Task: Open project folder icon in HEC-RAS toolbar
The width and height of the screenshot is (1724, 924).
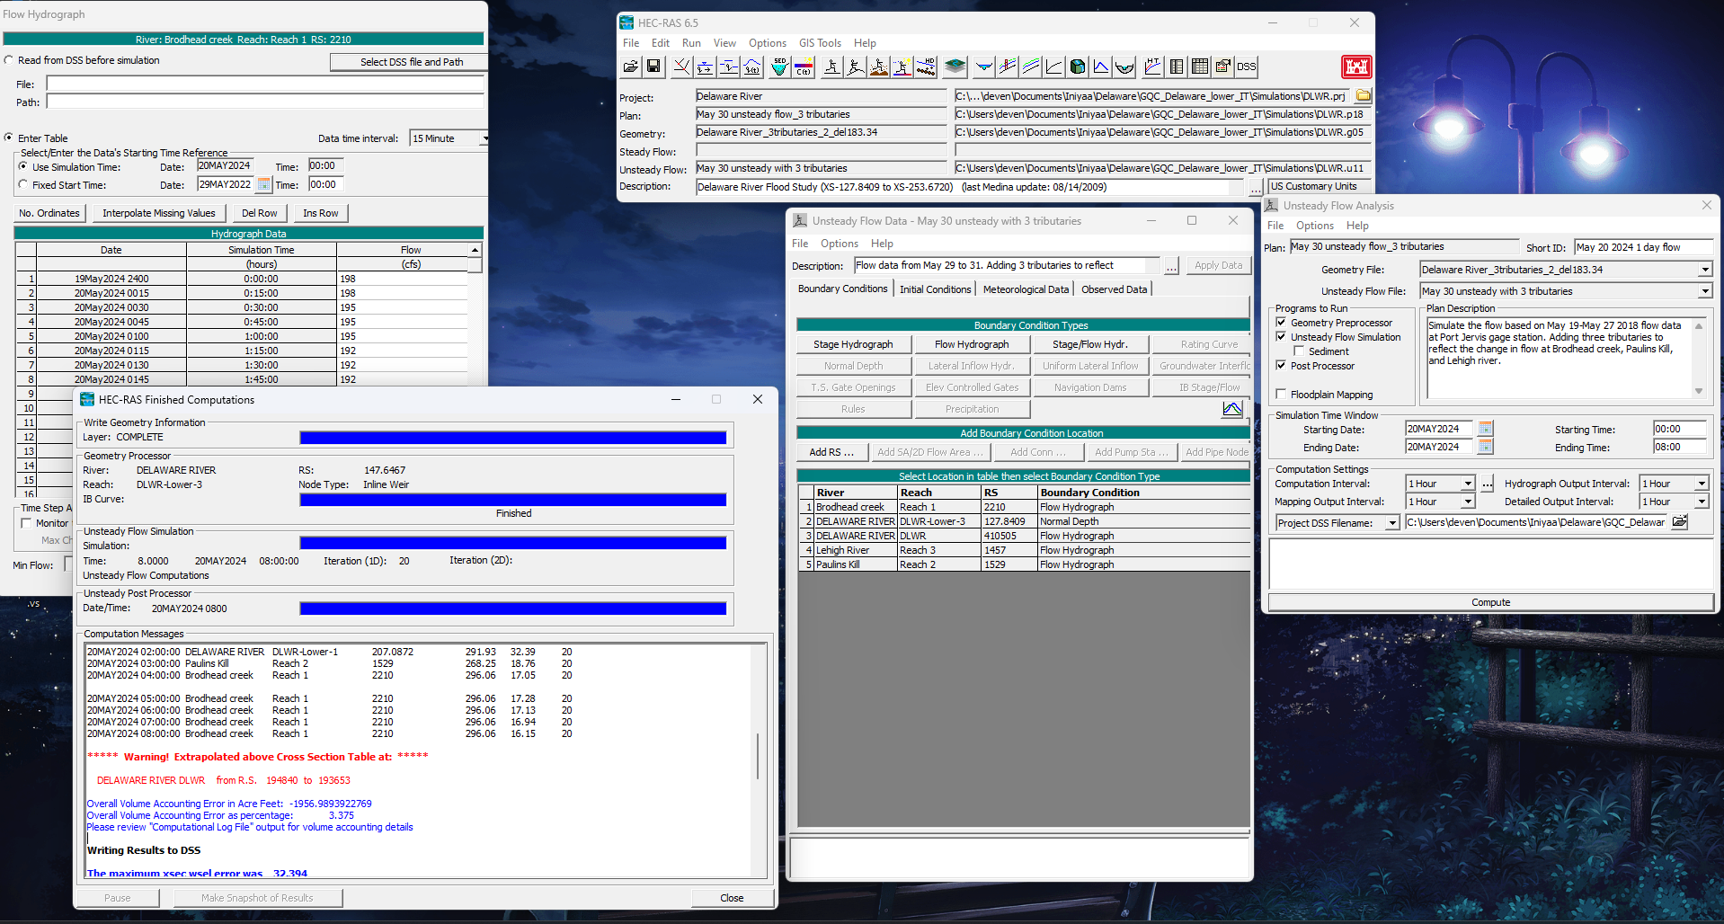Action: pyautogui.click(x=631, y=67)
